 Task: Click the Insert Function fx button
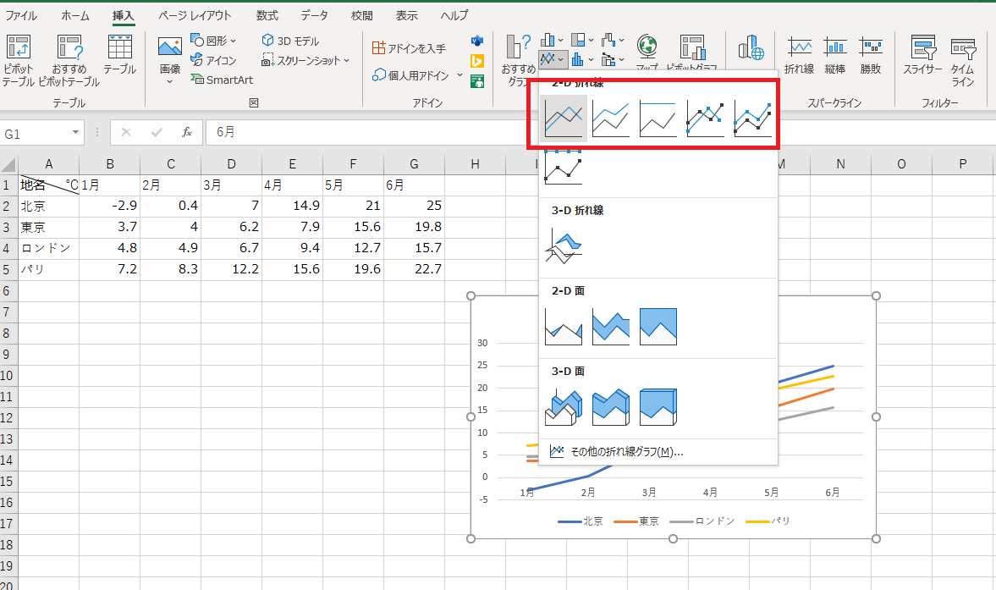[x=187, y=132]
